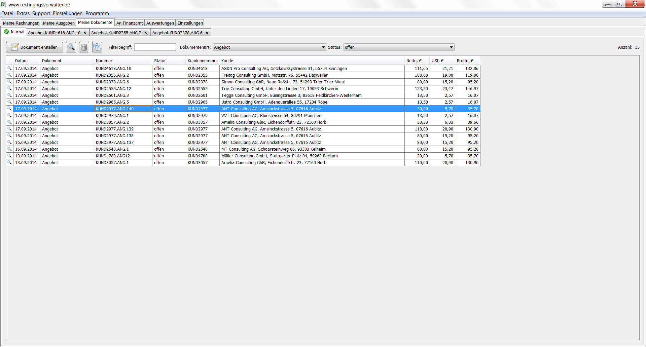Open the Datei menu

7,13
